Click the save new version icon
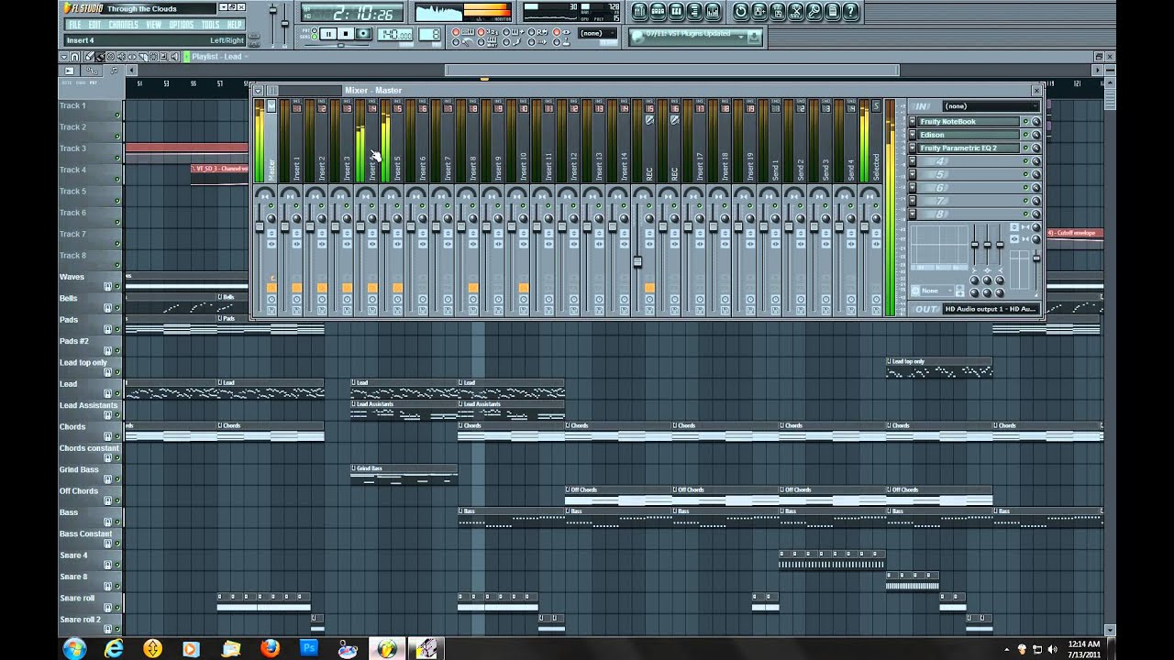Screen dimensions: 1174x660 coord(759,11)
